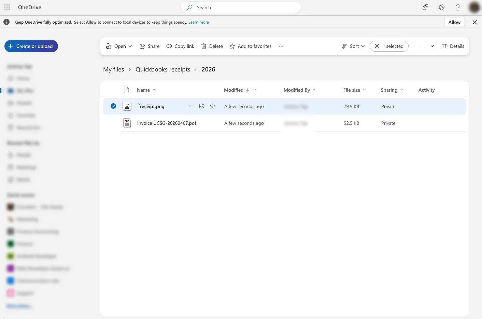Open File size column dropdown
The image size is (482, 319).
(x=364, y=90)
